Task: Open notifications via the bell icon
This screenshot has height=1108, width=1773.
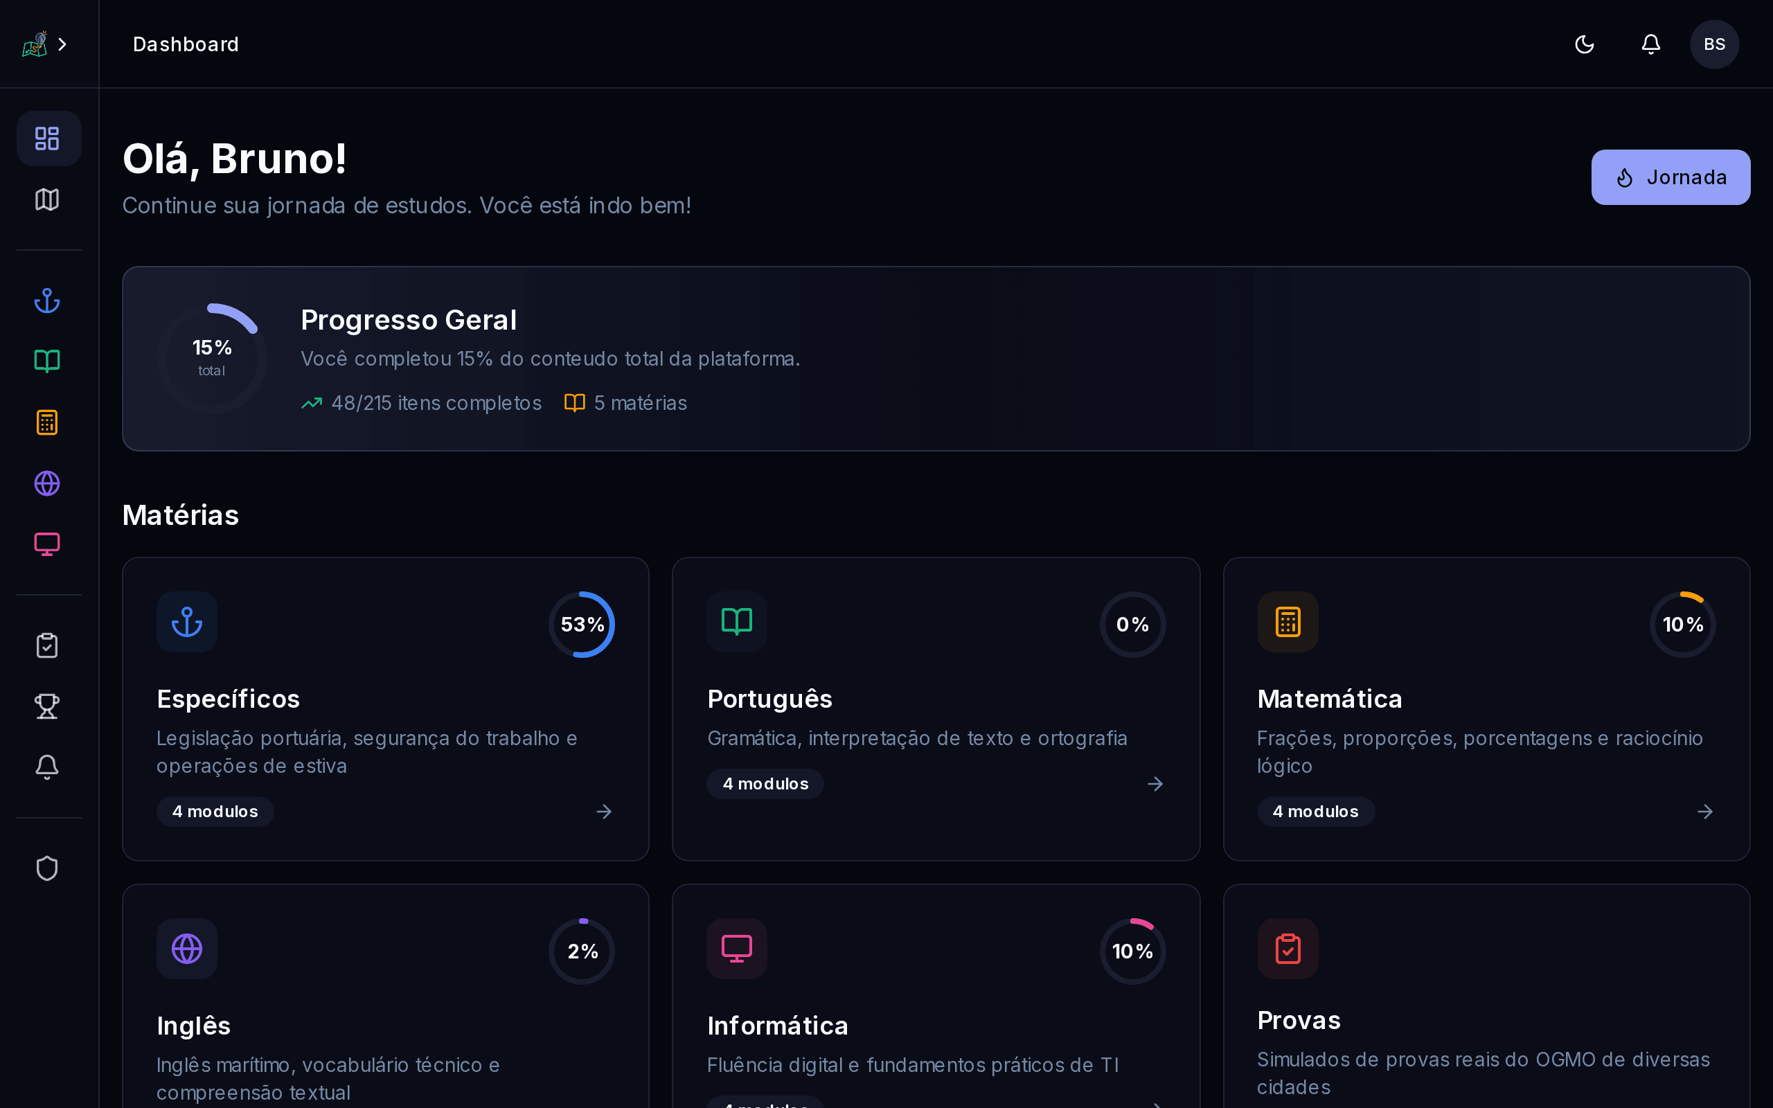Action: (1649, 44)
